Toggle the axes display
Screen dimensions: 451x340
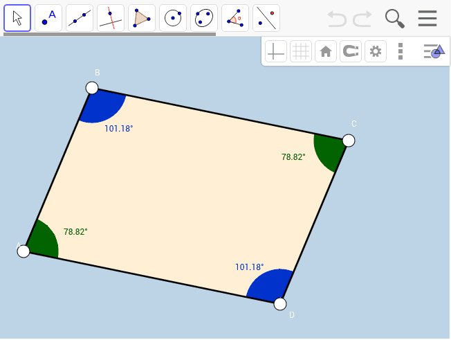(276, 51)
